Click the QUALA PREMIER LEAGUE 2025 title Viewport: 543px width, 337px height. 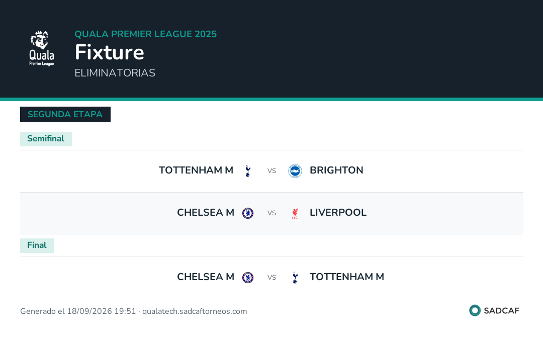tap(145, 34)
